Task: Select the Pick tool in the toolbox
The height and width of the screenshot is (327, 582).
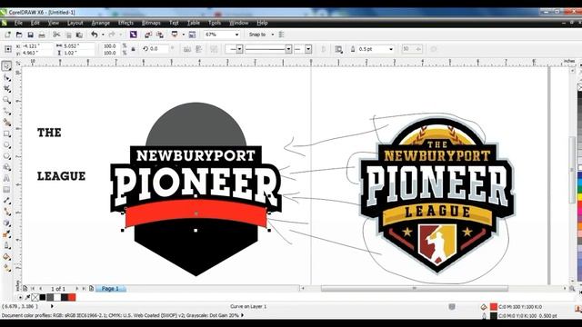Action: pos(6,66)
